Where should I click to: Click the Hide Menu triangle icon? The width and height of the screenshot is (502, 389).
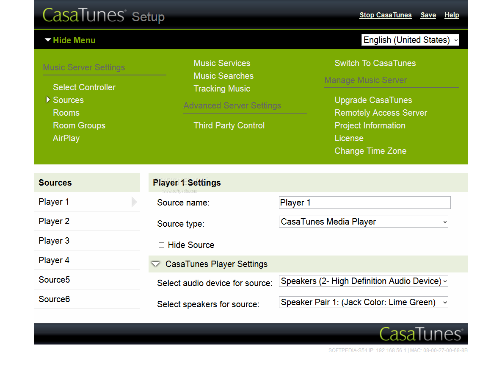(x=48, y=40)
